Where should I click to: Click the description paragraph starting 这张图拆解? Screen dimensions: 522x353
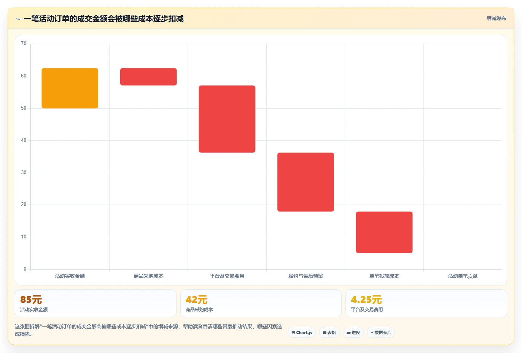click(148, 330)
